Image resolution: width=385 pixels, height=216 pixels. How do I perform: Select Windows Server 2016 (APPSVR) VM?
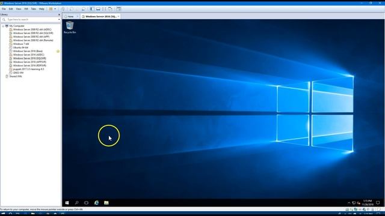pos(29,62)
